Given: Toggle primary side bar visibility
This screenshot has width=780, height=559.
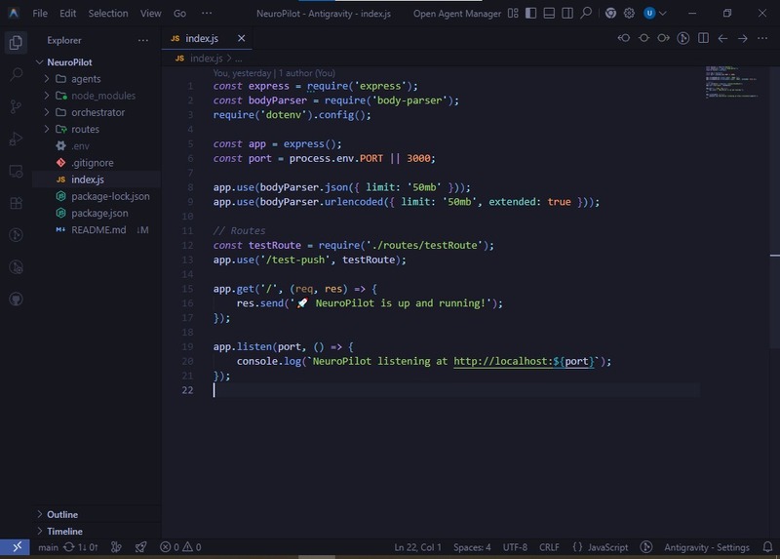Looking at the screenshot, I should 530,14.
